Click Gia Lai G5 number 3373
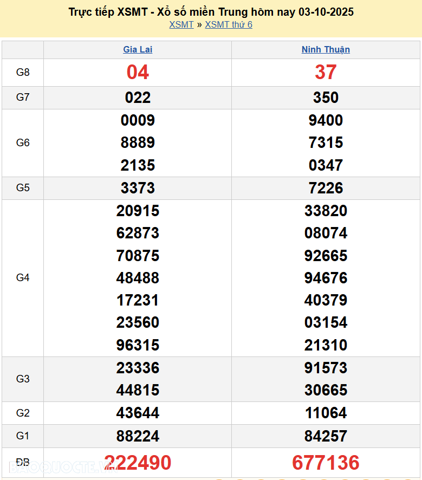The height and width of the screenshot is (480, 422). tap(138, 188)
